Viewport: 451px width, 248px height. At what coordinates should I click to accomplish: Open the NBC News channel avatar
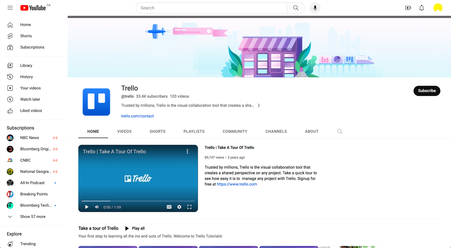[x=10, y=138]
